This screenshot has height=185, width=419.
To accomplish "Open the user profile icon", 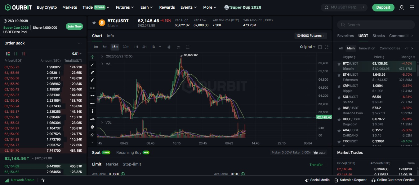I will [x=402, y=7].
